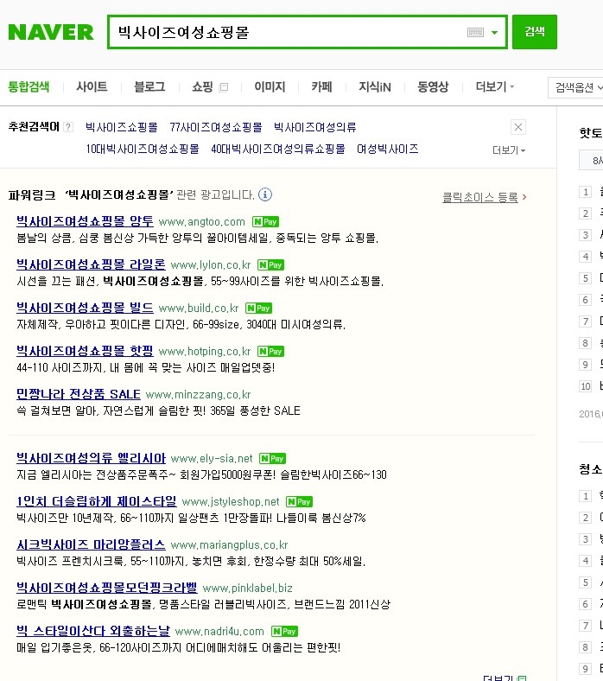Open ad link 빅사이즈여성쇼핑몰 라일론
603x681 pixels.
coord(92,264)
